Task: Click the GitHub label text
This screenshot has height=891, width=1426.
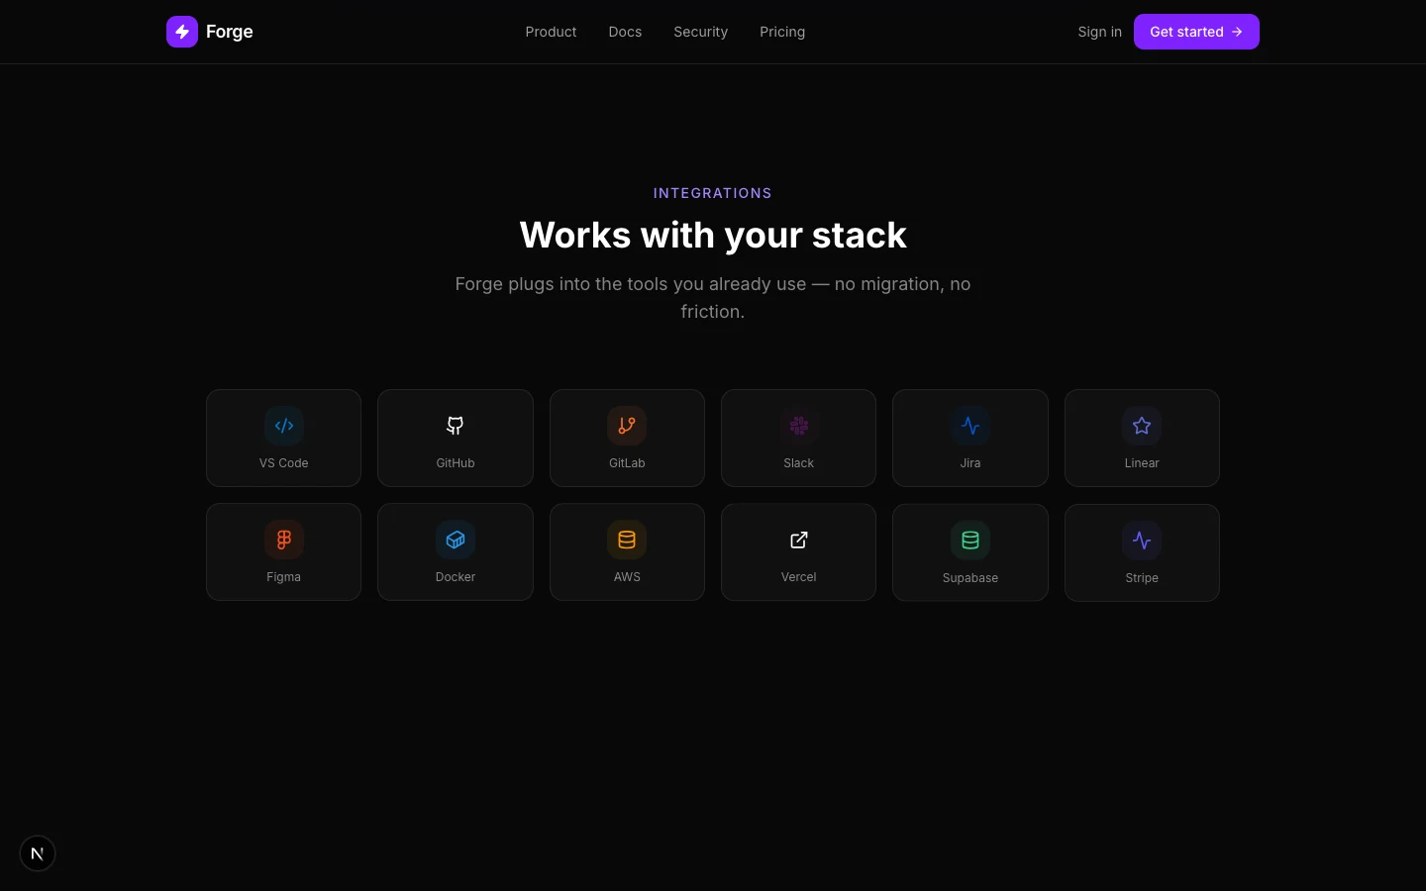Action: click(456, 463)
